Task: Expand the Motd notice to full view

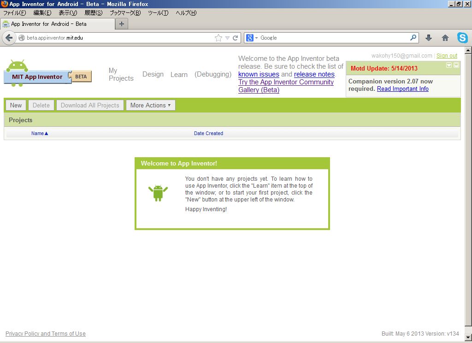Action: [456, 65]
